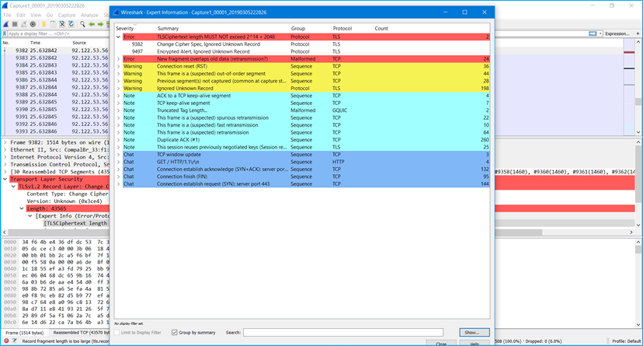Restart the current capture
Viewport: 643px width, 346px height.
pos(24,24)
